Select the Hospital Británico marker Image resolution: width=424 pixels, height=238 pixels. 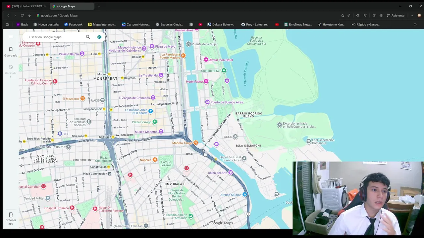pos(72,208)
